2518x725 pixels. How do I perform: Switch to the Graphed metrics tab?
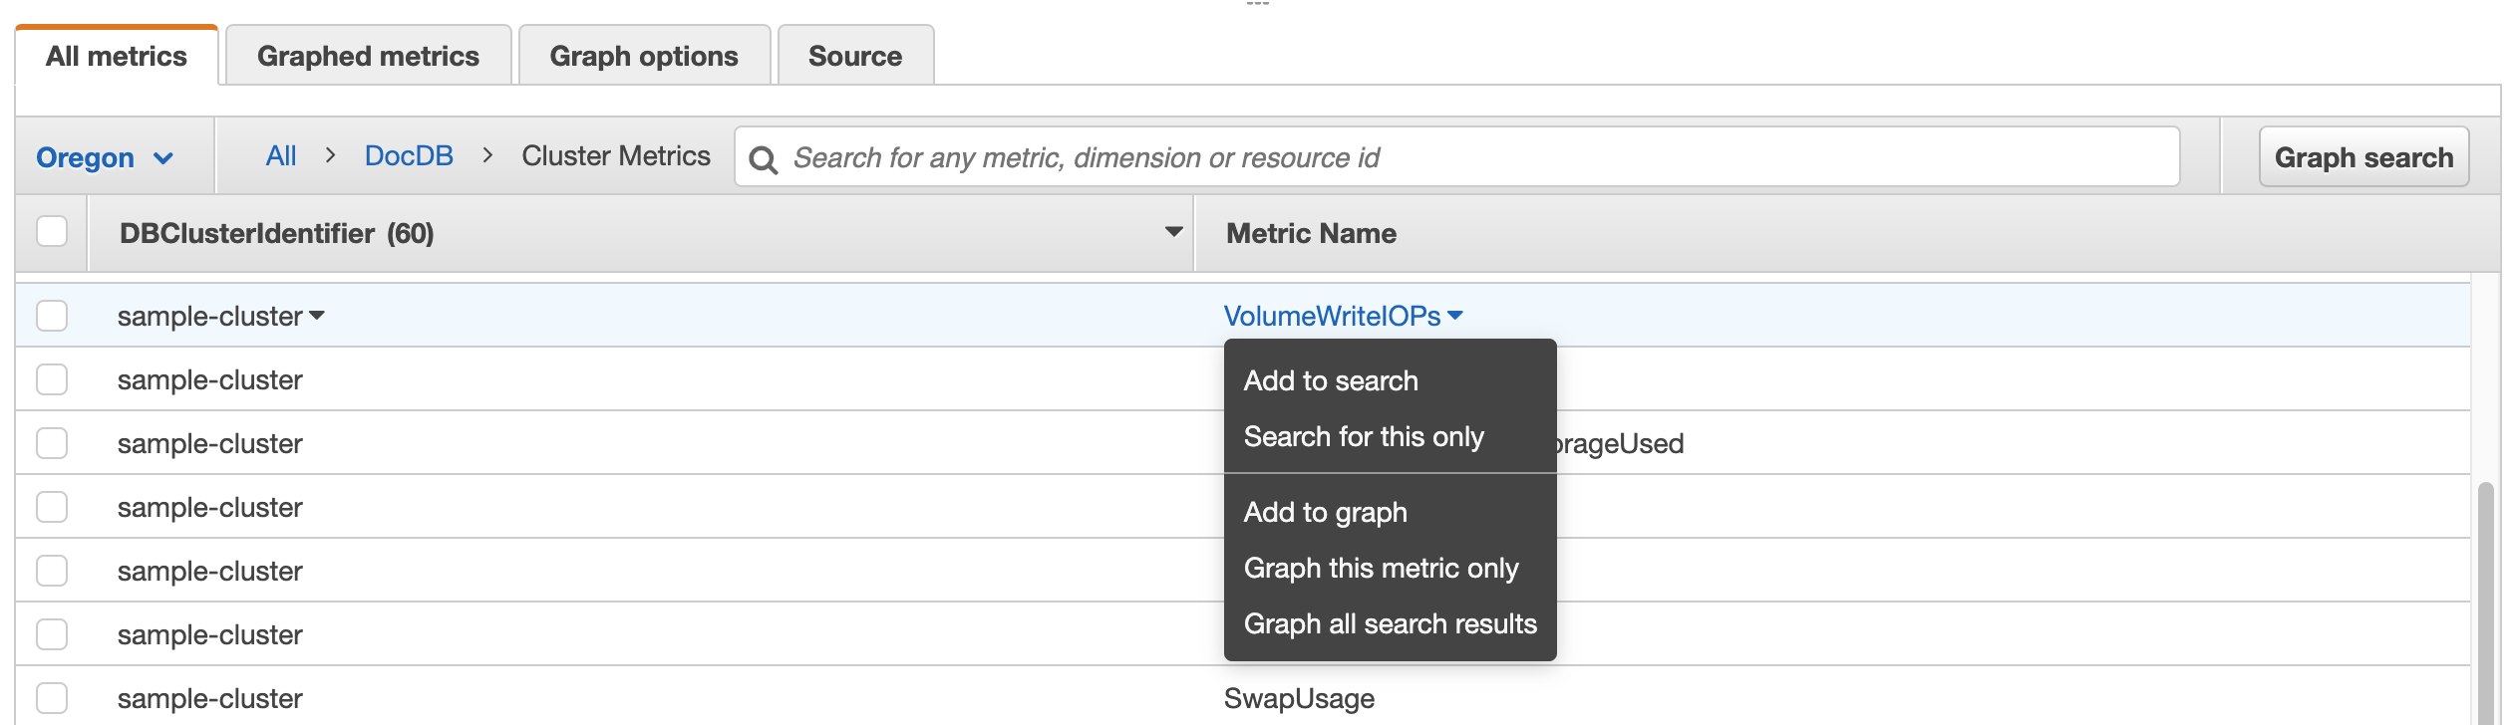click(368, 56)
